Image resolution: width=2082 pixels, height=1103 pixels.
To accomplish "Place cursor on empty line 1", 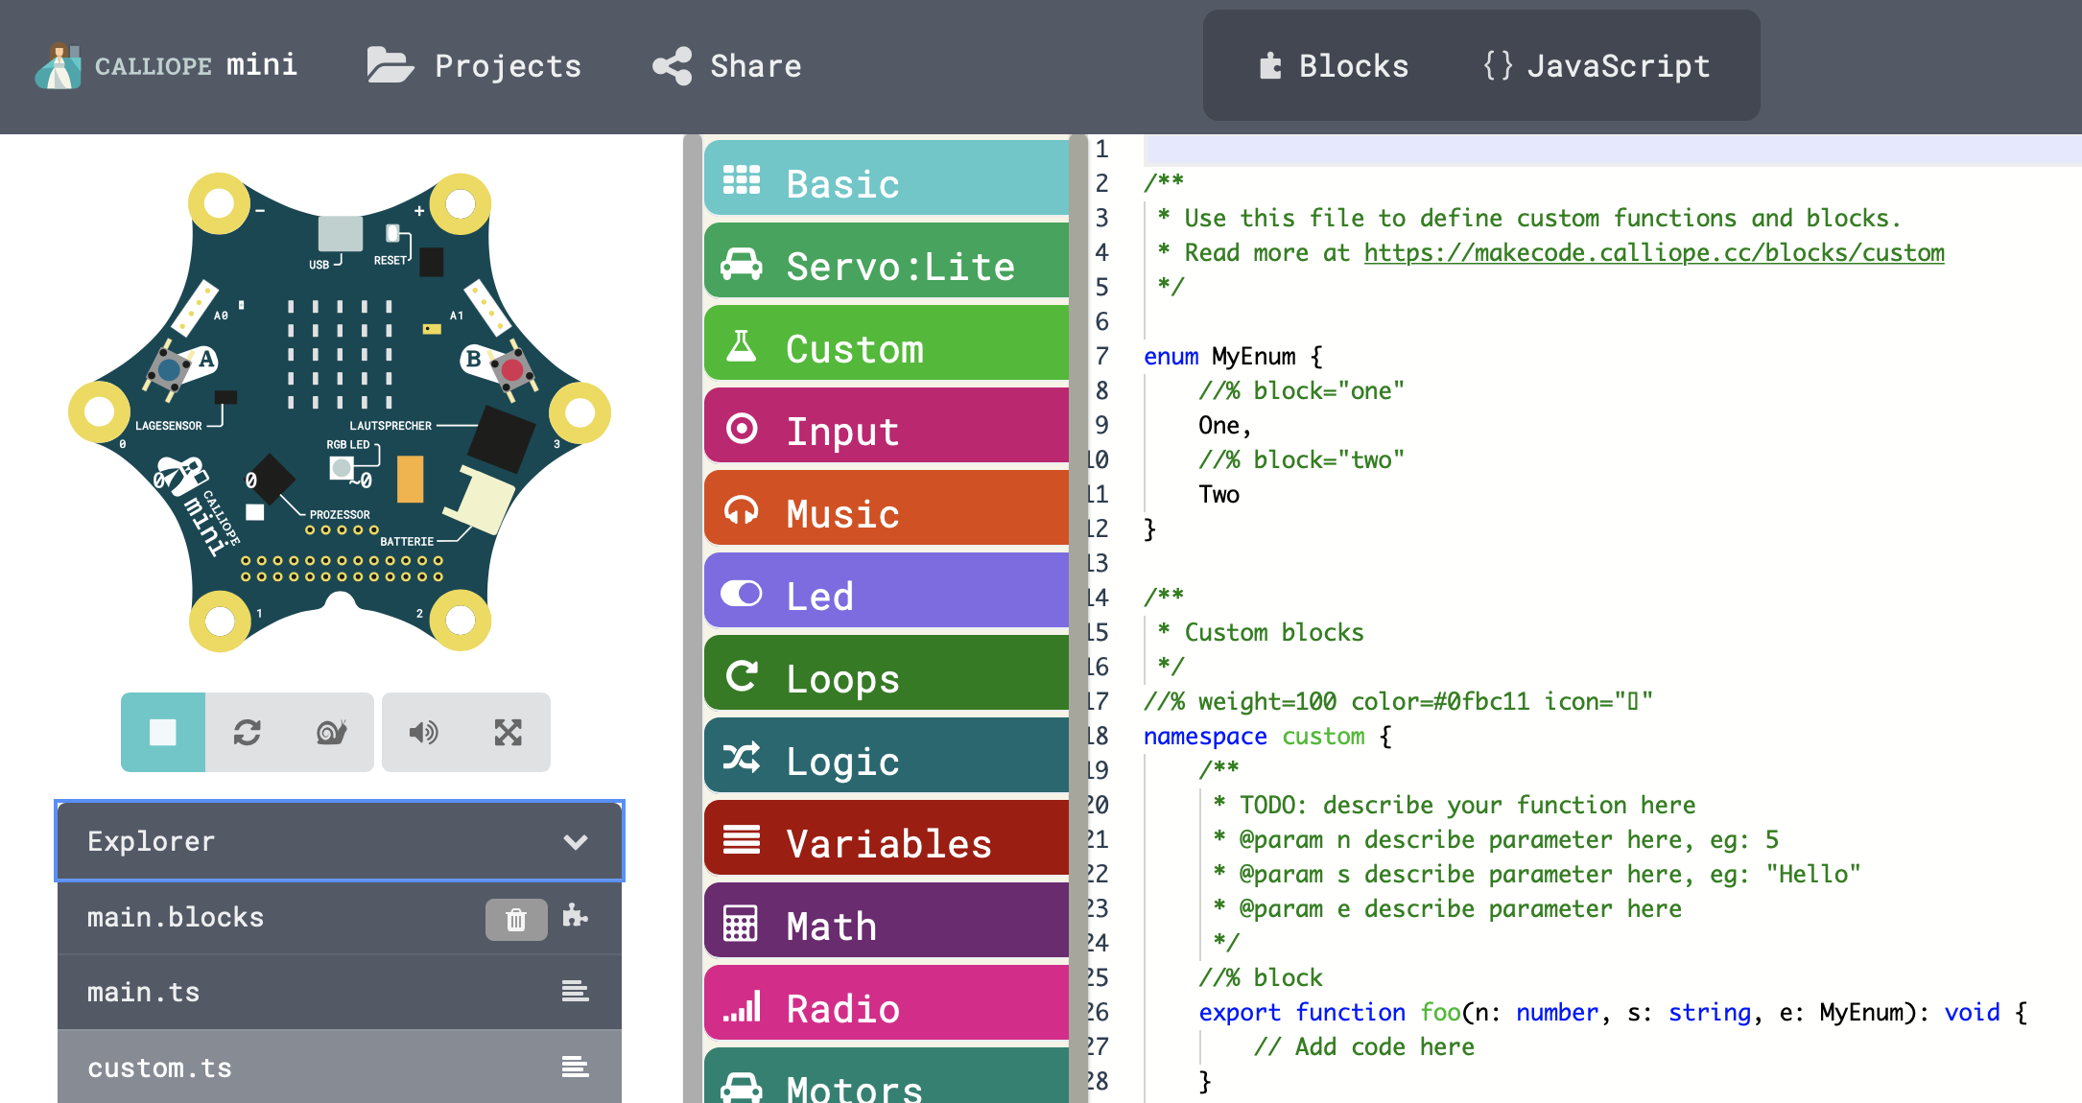I will point(1612,149).
